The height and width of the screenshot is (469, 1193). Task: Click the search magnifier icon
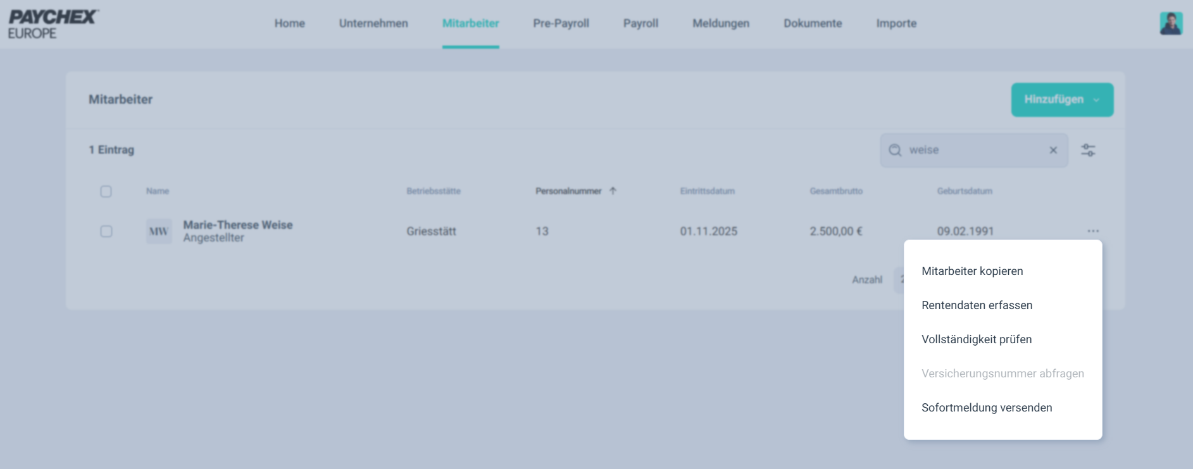[895, 150]
